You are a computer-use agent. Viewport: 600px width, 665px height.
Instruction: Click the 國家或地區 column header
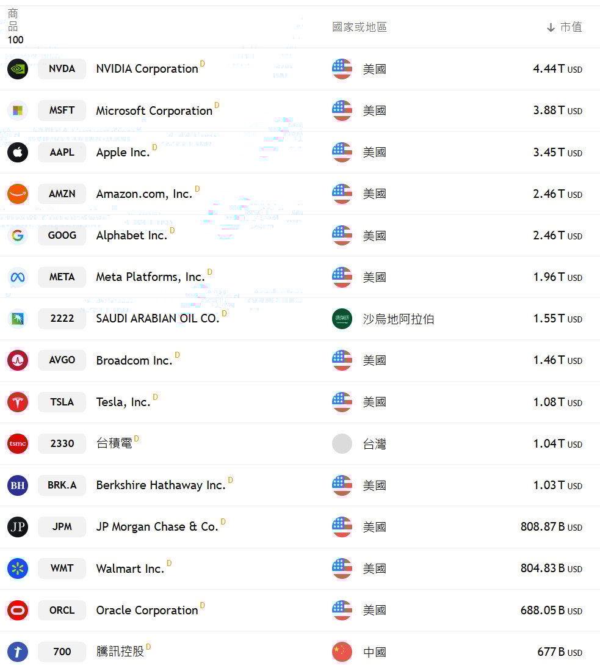click(359, 27)
